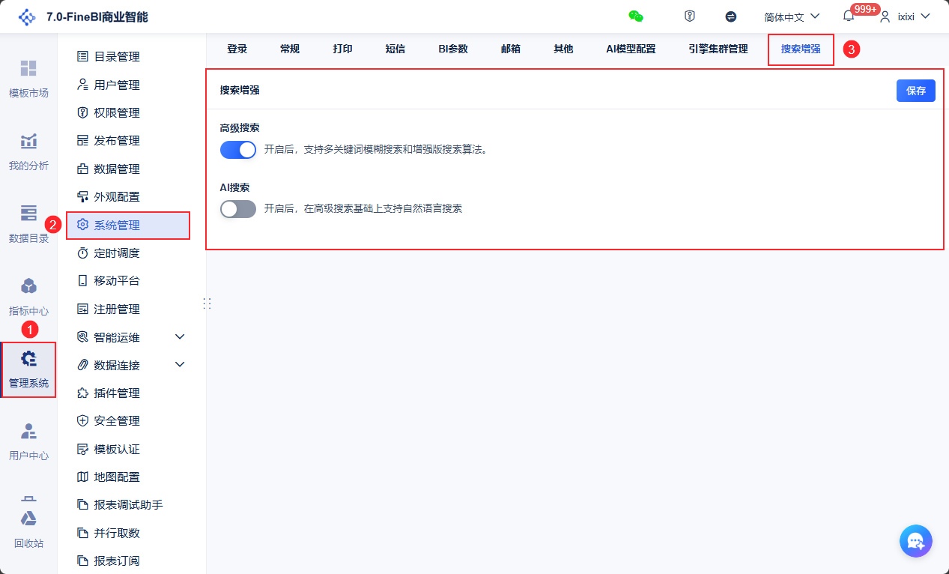Disable the 高级搜索 toggle

coord(238,150)
